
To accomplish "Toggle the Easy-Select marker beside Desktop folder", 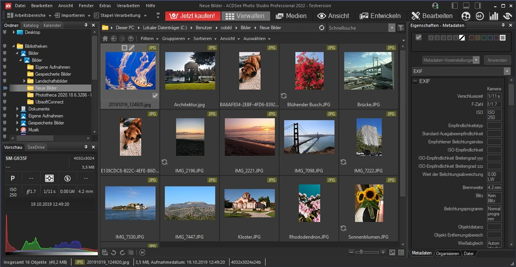I will tap(5, 32).
